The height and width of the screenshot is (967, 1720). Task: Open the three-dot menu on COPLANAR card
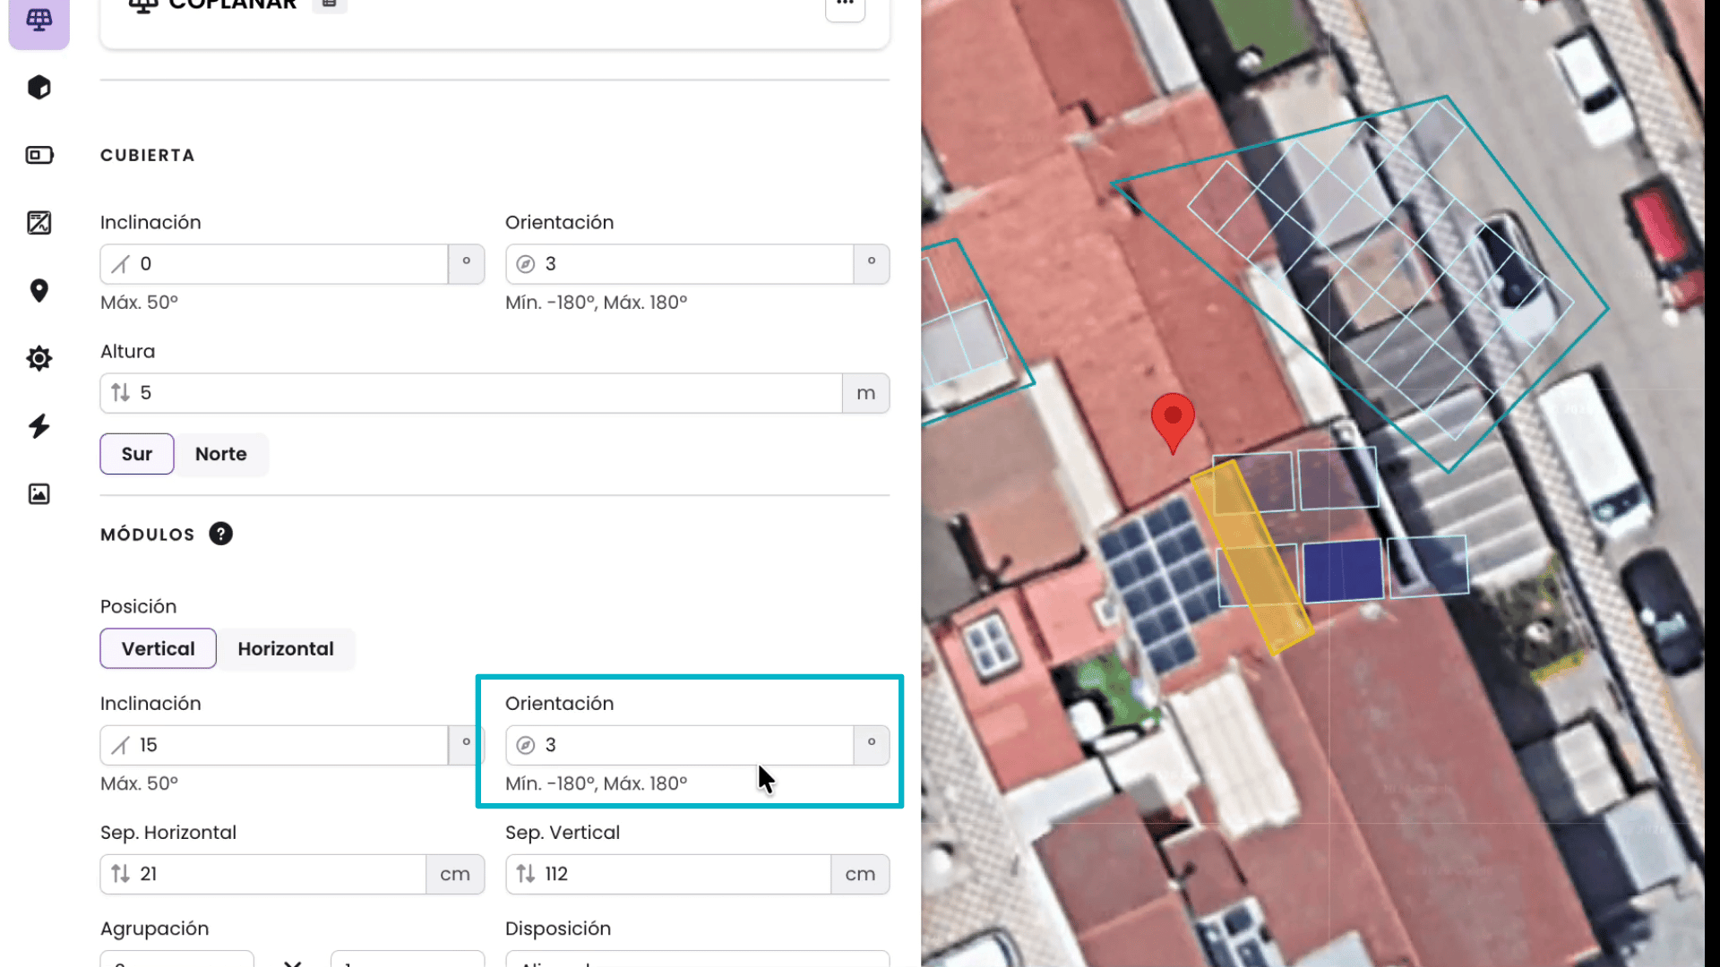coord(845,5)
